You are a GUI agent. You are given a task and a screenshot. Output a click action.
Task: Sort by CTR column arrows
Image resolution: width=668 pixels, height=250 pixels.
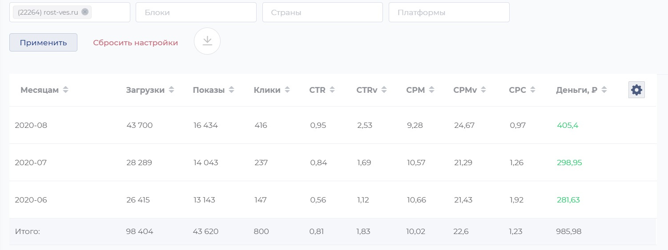(332, 90)
